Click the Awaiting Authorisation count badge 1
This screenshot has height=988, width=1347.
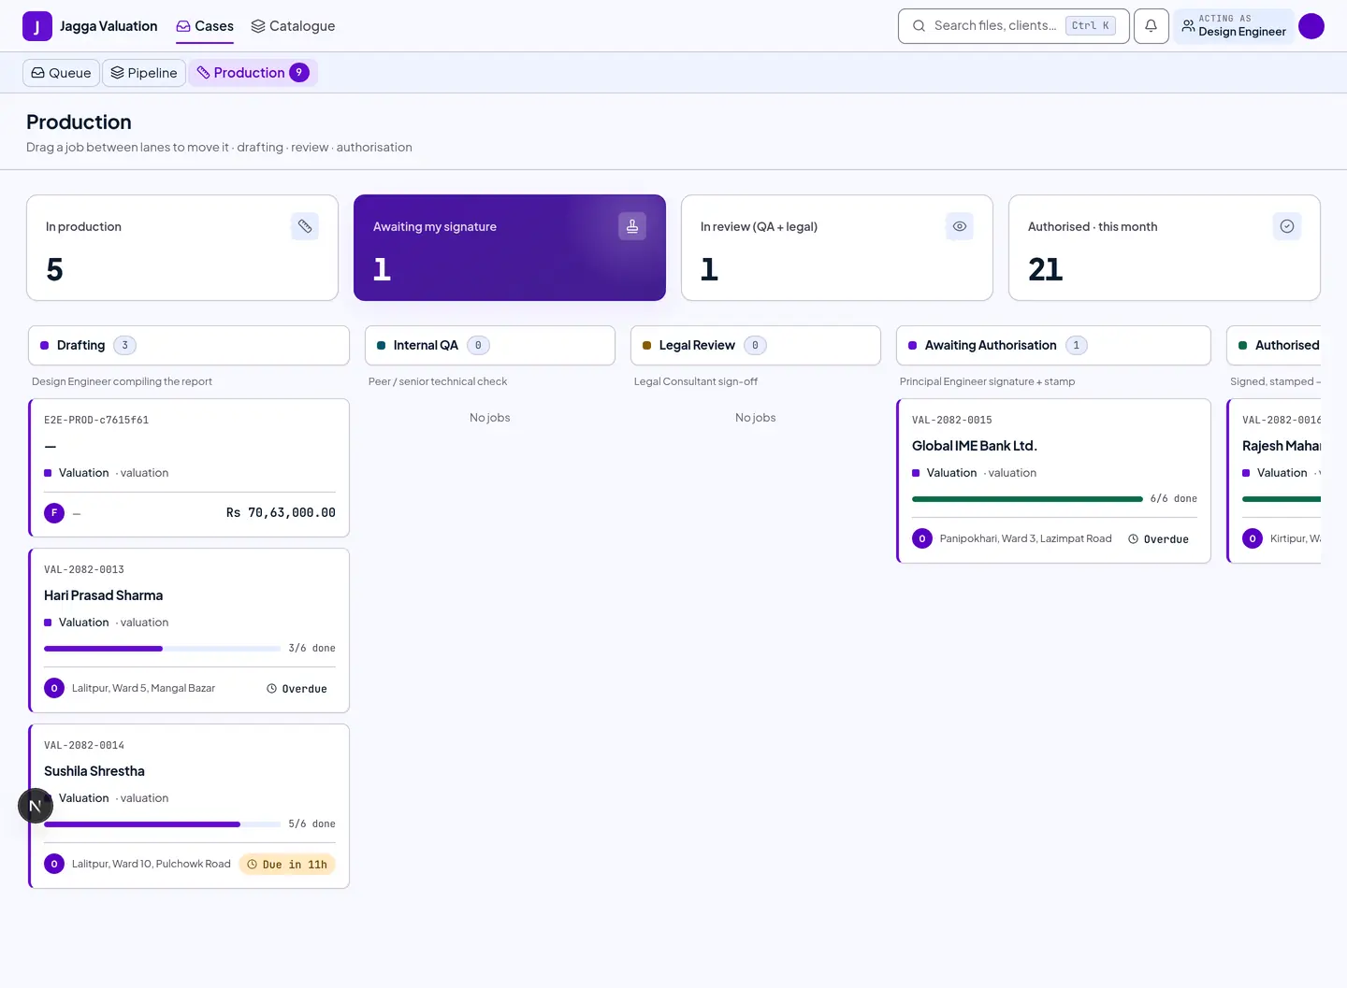pyautogui.click(x=1077, y=346)
